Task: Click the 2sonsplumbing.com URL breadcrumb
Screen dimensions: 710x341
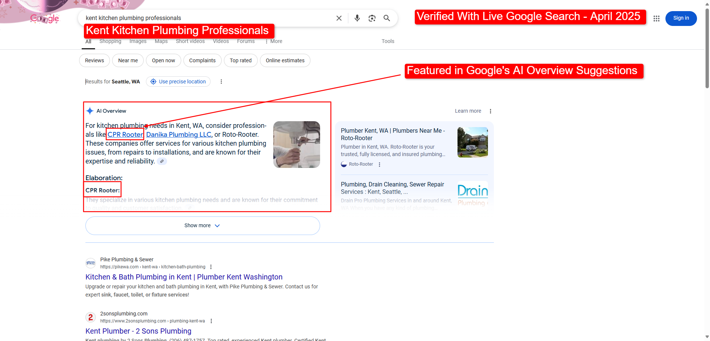Action: pyautogui.click(x=152, y=321)
